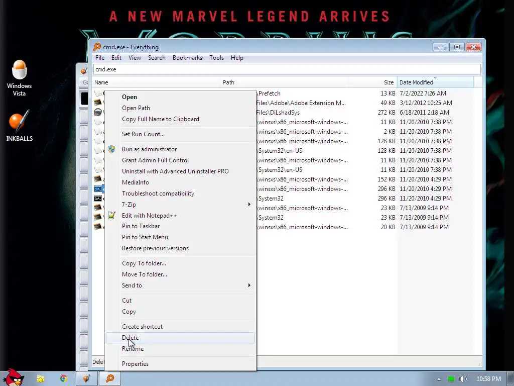Click the Notepad++ icon in context menu
Viewport: 514px width, 386px height.
111,215
